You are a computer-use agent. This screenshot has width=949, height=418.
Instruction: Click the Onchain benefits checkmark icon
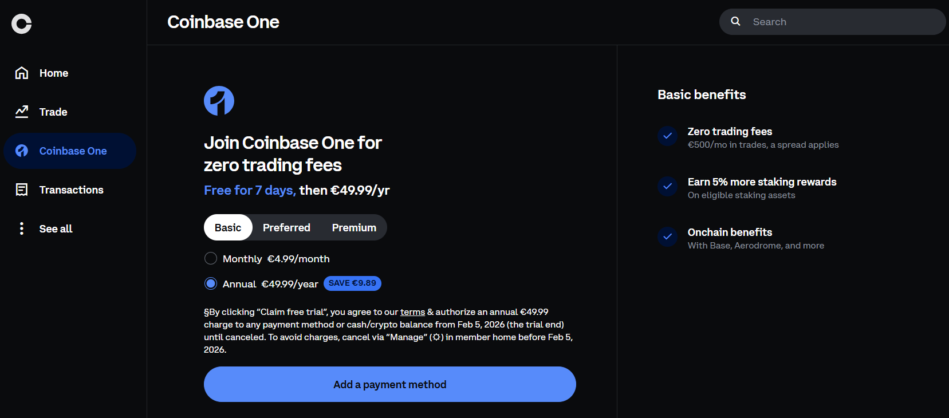tap(667, 237)
